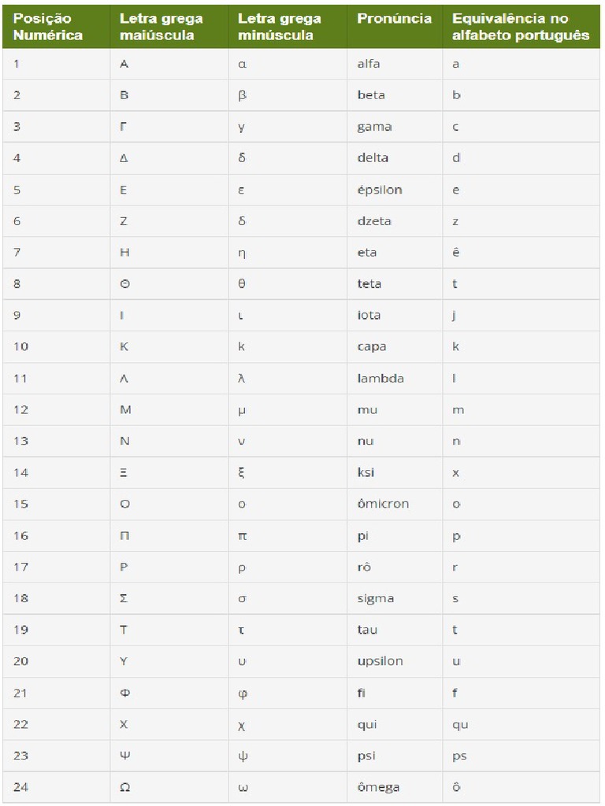Image resolution: width=605 pixels, height=806 pixels.
Task: Click the uppercase Phi symbol Φ
Action: [x=124, y=693]
